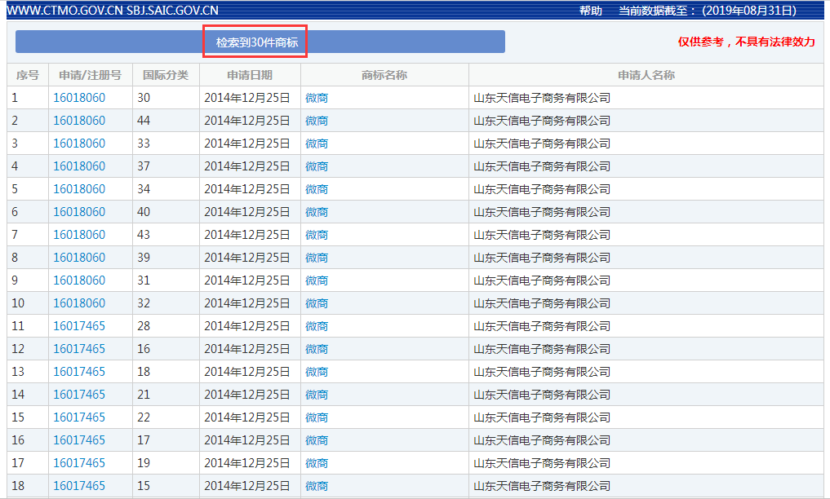
Task: Click the 申请/注册号 column header
Action: (x=90, y=75)
